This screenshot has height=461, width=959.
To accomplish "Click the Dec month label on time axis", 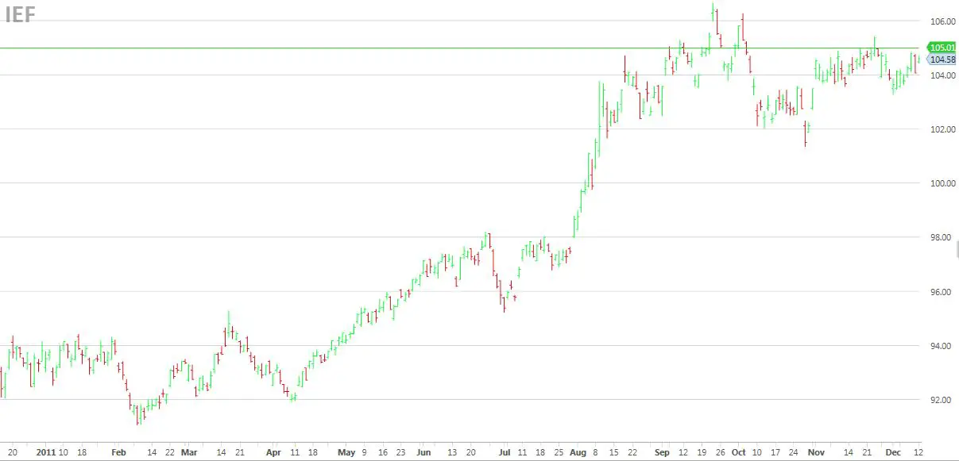I will 894,452.
